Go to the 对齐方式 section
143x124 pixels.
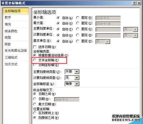tap(16, 64)
